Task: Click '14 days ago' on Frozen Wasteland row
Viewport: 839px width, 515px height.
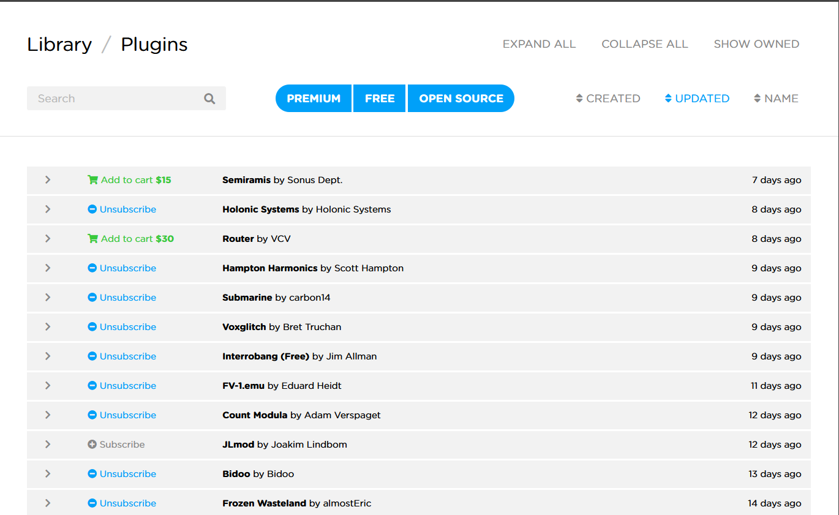Action: pyautogui.click(x=775, y=503)
